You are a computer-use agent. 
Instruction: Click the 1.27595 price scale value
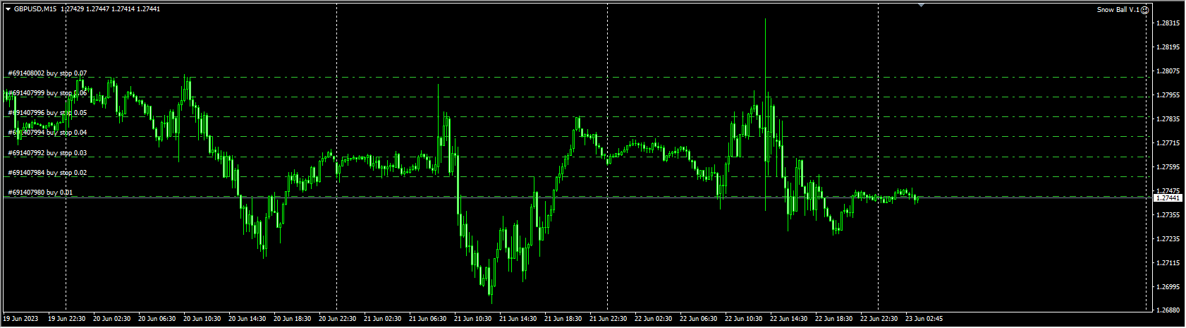(x=1168, y=167)
